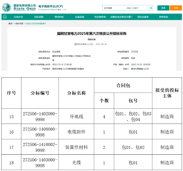
Task: Click the 招标采购 breadcrumb link
Action: pyautogui.click(x=19, y=24)
